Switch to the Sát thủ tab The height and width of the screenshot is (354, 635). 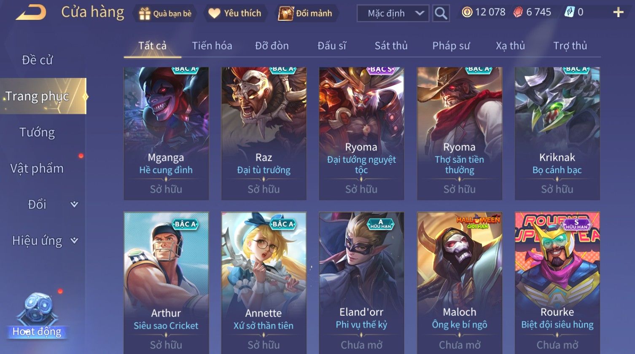click(x=391, y=46)
